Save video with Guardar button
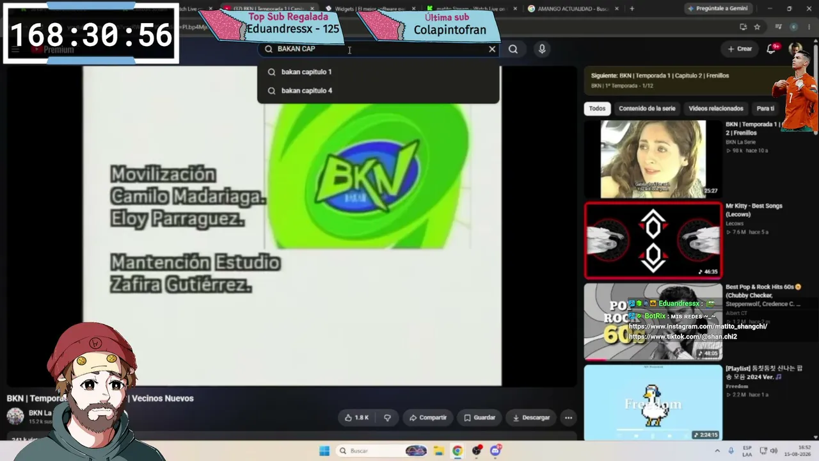The image size is (819, 461). click(x=480, y=417)
